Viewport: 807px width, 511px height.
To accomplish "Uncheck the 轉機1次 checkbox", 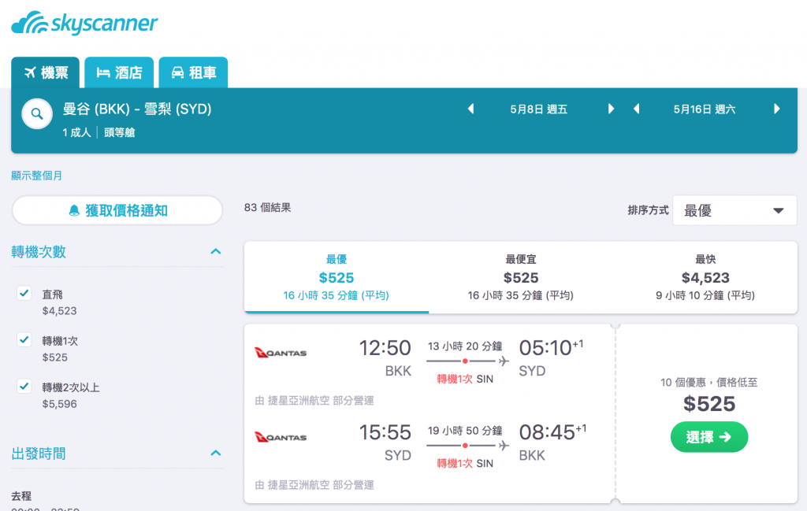I will [24, 339].
